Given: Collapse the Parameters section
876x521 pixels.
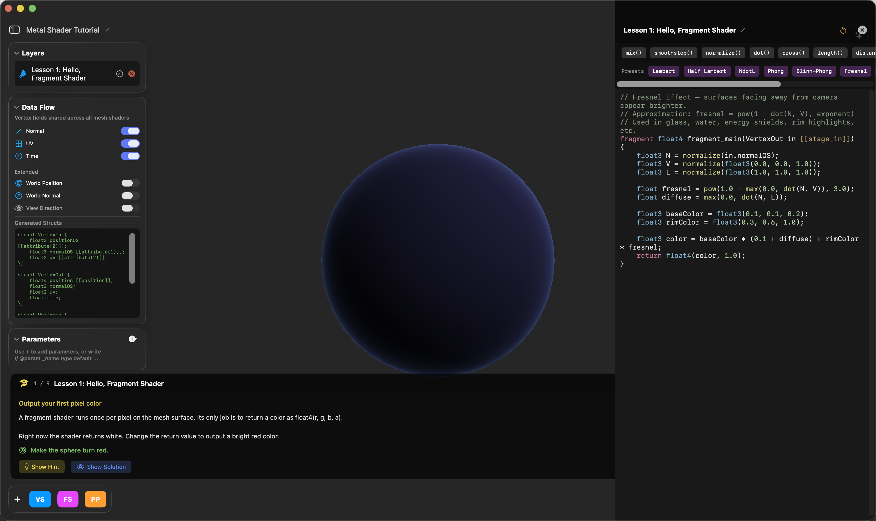Looking at the screenshot, I should point(16,339).
